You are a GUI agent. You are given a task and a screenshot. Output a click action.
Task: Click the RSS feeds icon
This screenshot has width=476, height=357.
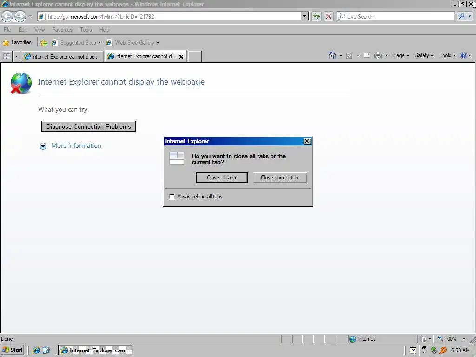pos(349,56)
